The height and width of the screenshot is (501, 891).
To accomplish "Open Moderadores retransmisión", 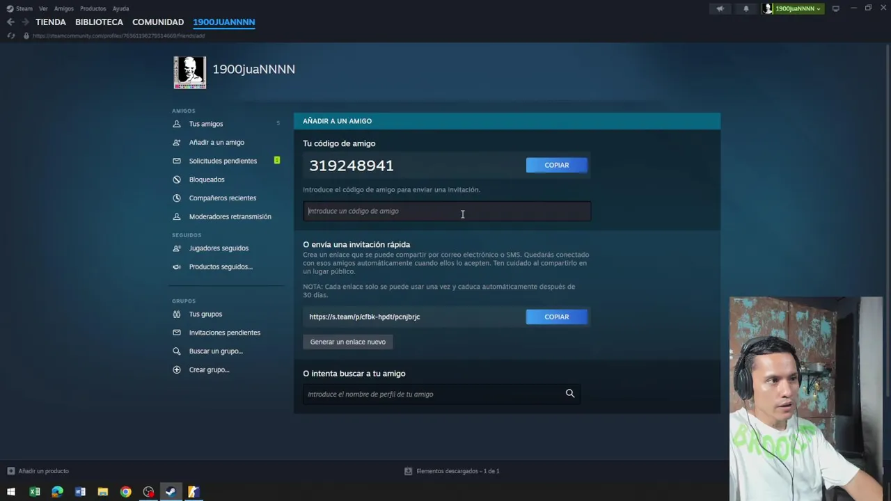I will [x=230, y=216].
